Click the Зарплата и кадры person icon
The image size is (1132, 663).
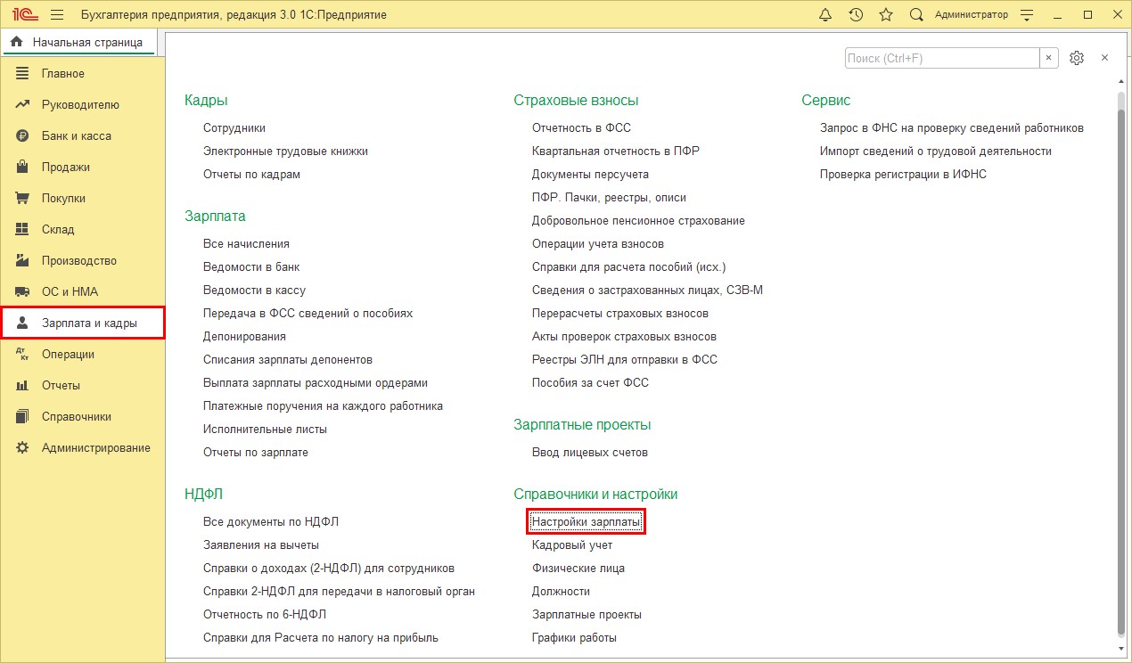[23, 323]
